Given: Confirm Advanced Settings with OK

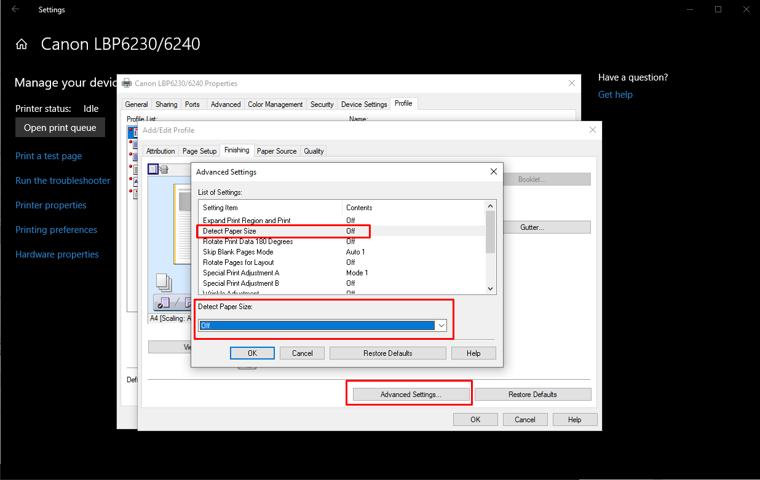Looking at the screenshot, I should (x=252, y=353).
